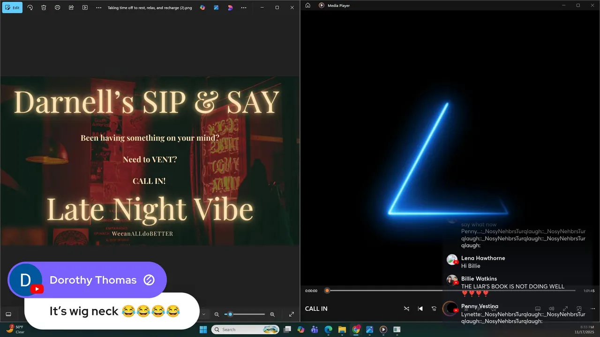Adjust the Photos zoom slider

[245, 314]
